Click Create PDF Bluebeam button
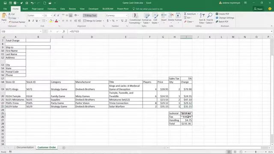 [x=222, y=14]
